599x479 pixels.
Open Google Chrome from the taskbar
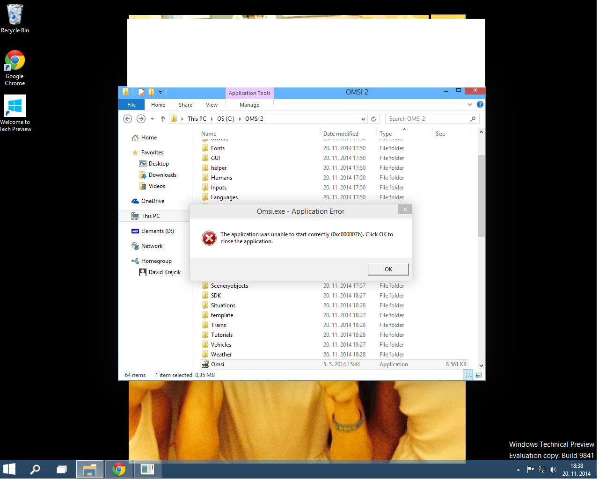[x=119, y=469]
